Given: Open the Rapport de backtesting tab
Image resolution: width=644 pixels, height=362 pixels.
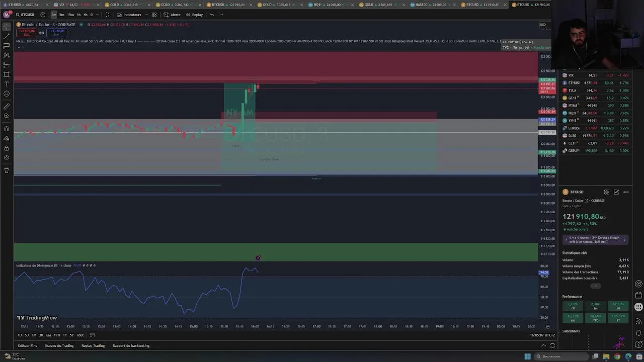Looking at the screenshot, I should click(131, 346).
